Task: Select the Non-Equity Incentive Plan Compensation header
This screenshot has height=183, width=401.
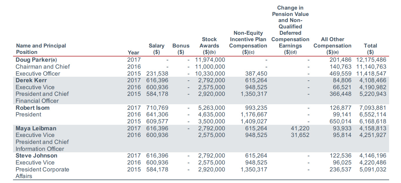Action: [x=248, y=42]
